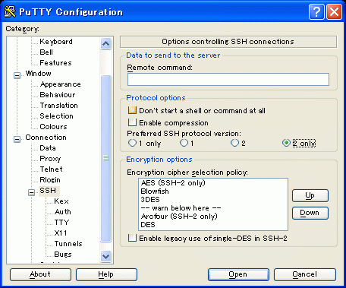Enable legacy use of single-DES checkbox
The width and height of the screenshot is (346, 288).
point(132,238)
